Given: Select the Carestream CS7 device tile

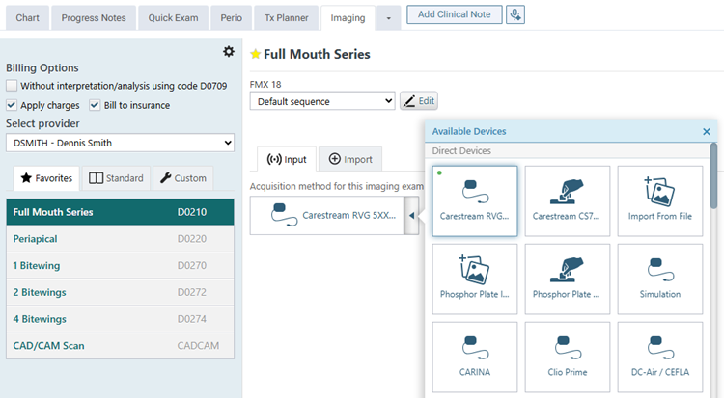Looking at the screenshot, I should pyautogui.click(x=567, y=200).
